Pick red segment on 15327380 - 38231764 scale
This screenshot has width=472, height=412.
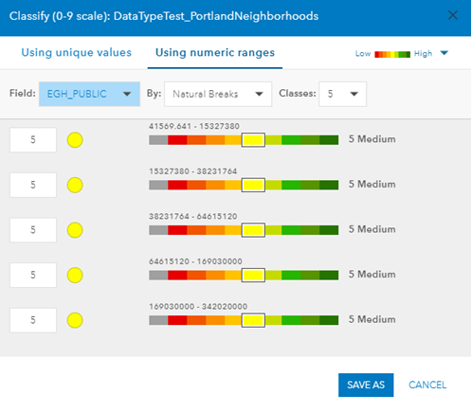pos(177,185)
